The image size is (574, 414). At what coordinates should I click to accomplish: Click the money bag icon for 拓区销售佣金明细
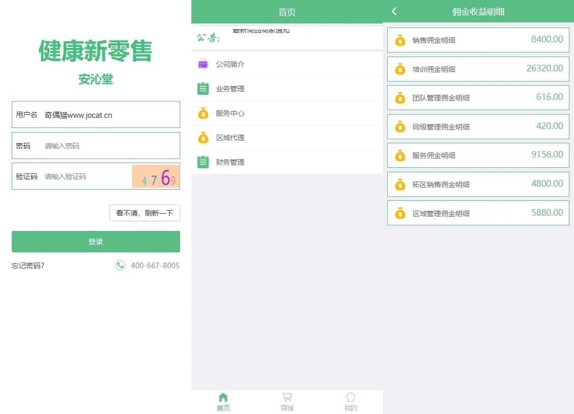point(400,185)
